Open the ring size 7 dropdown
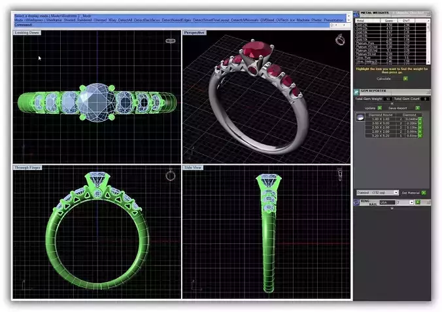The width and height of the screenshot is (442, 312). [411, 202]
